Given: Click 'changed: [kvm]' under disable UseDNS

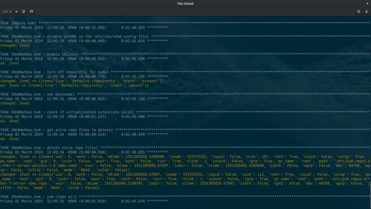Looking at the screenshot, I should point(15,45).
